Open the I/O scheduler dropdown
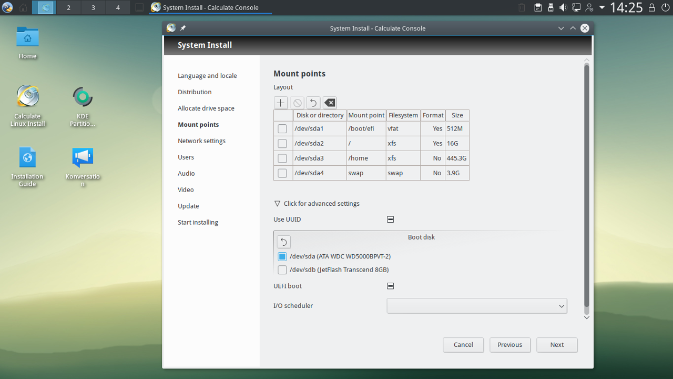Viewport: 673px width, 379px height. 477,306
